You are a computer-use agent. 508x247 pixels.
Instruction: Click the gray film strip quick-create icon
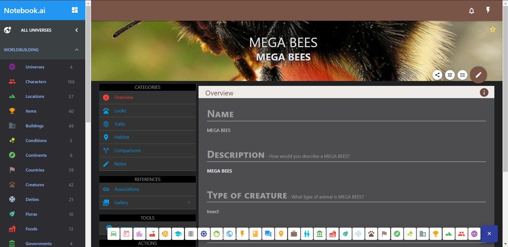tap(191, 234)
